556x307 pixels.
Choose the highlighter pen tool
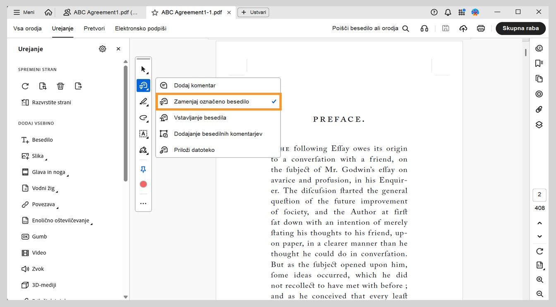pyautogui.click(x=144, y=101)
